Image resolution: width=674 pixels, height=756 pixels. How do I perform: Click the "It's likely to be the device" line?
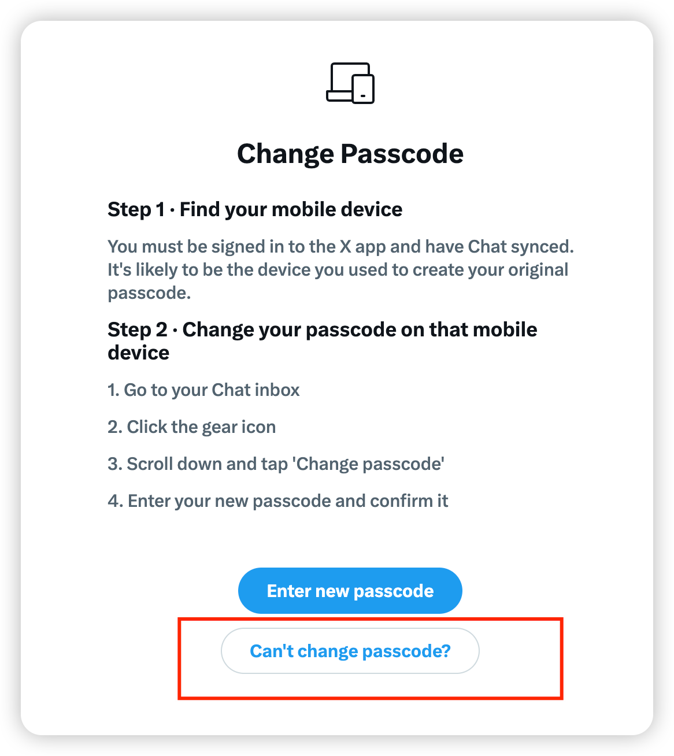[x=338, y=270]
